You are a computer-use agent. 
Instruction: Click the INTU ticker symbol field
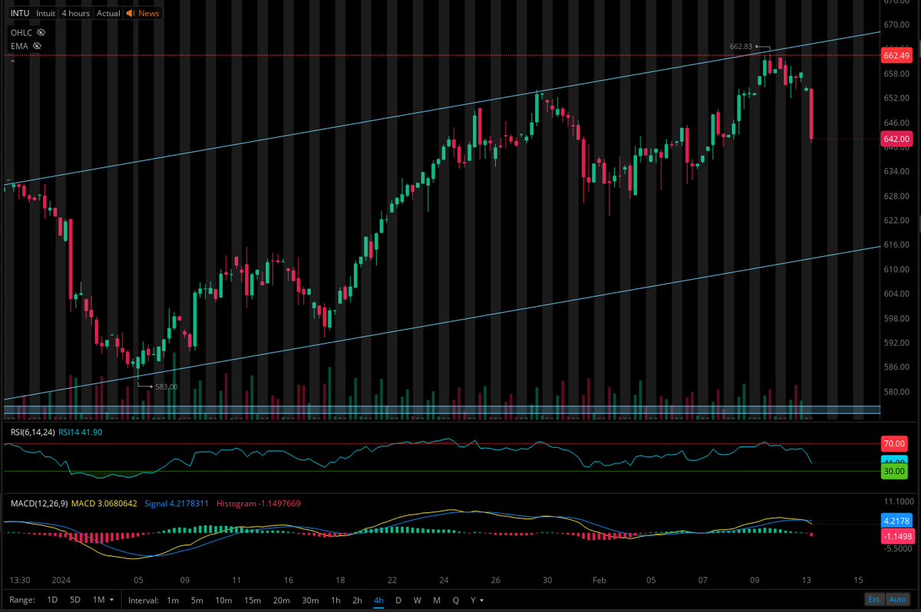click(20, 13)
